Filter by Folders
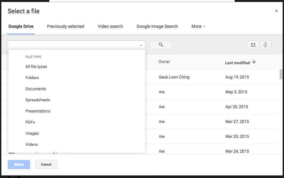This screenshot has width=284, height=178. click(32, 78)
